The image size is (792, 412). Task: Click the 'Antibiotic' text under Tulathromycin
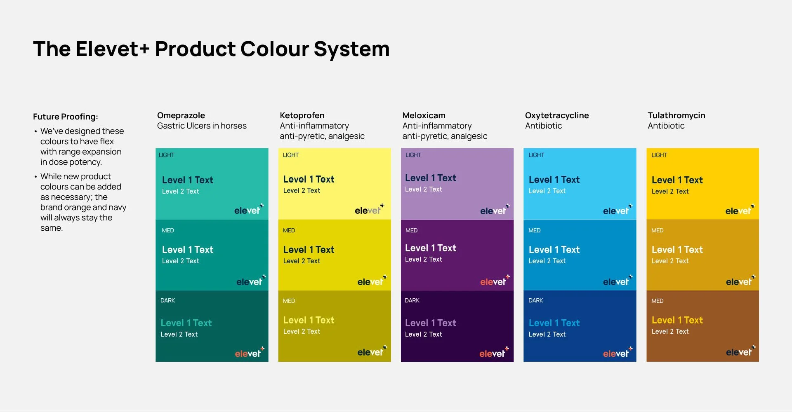(x=666, y=126)
